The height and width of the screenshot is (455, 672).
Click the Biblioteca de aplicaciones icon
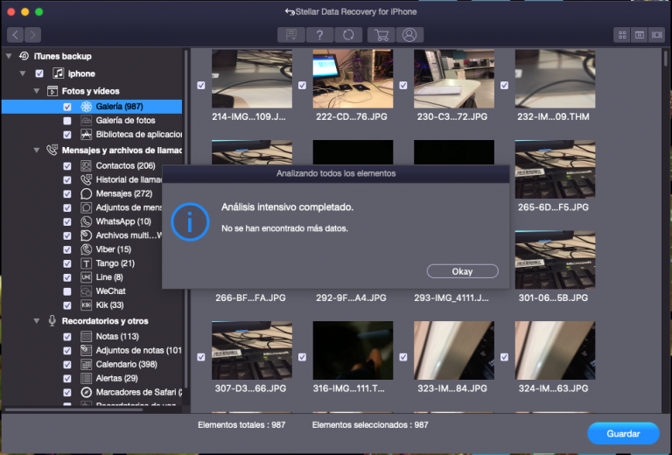point(86,135)
